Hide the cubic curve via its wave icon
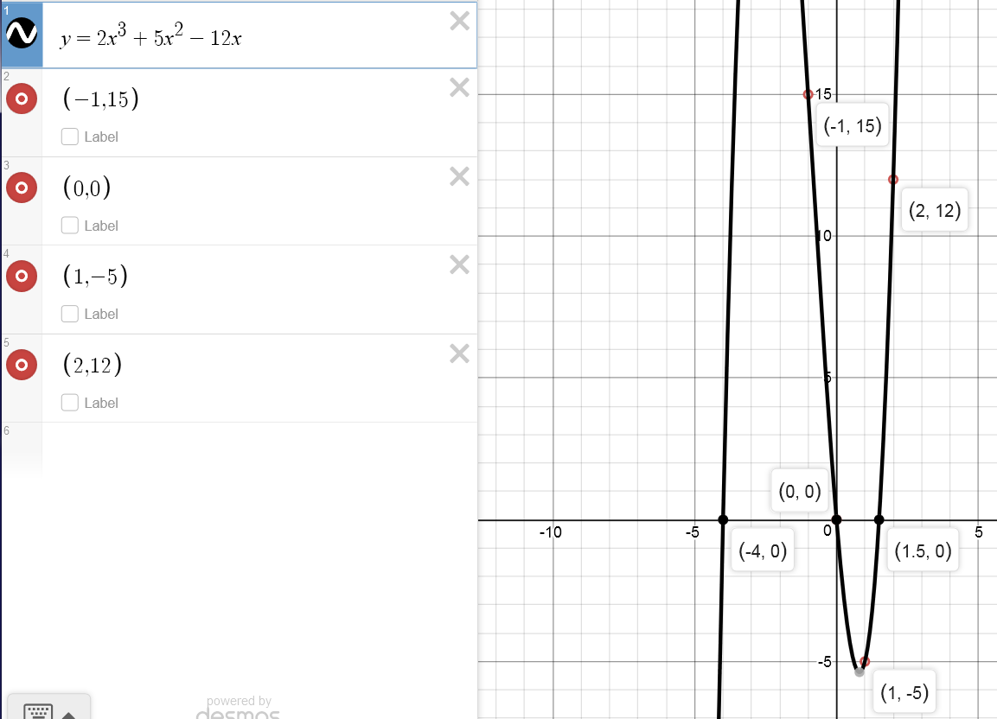Screen dimensions: 997x719 [21, 35]
